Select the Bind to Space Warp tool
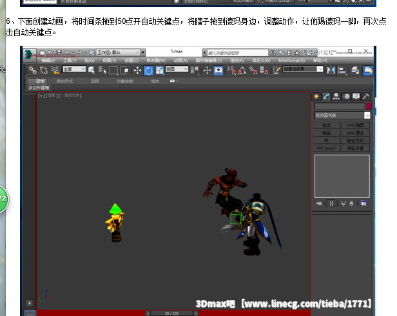This screenshot has width=397, height=316. click(55, 70)
